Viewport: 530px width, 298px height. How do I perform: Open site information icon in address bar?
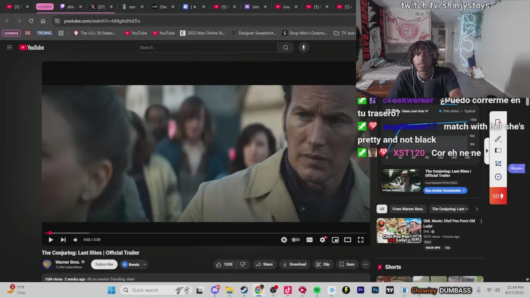click(x=57, y=21)
